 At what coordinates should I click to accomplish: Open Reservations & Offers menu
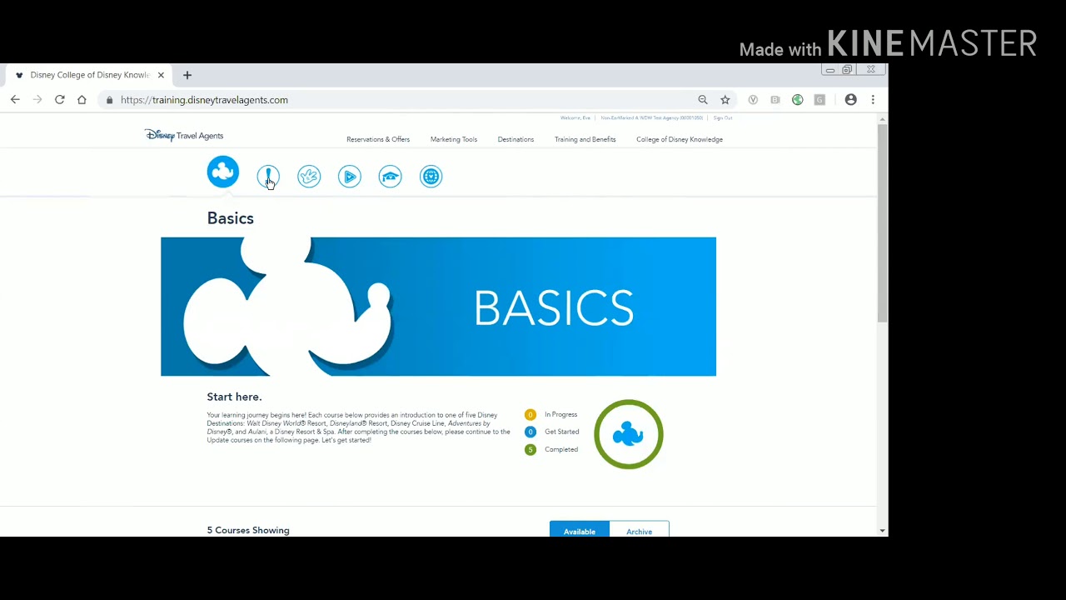coord(378,139)
